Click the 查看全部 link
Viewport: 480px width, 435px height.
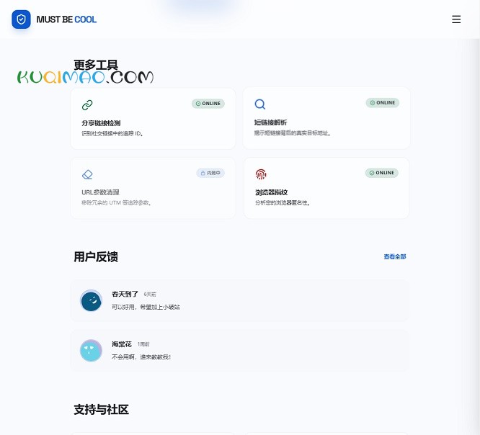click(x=395, y=256)
